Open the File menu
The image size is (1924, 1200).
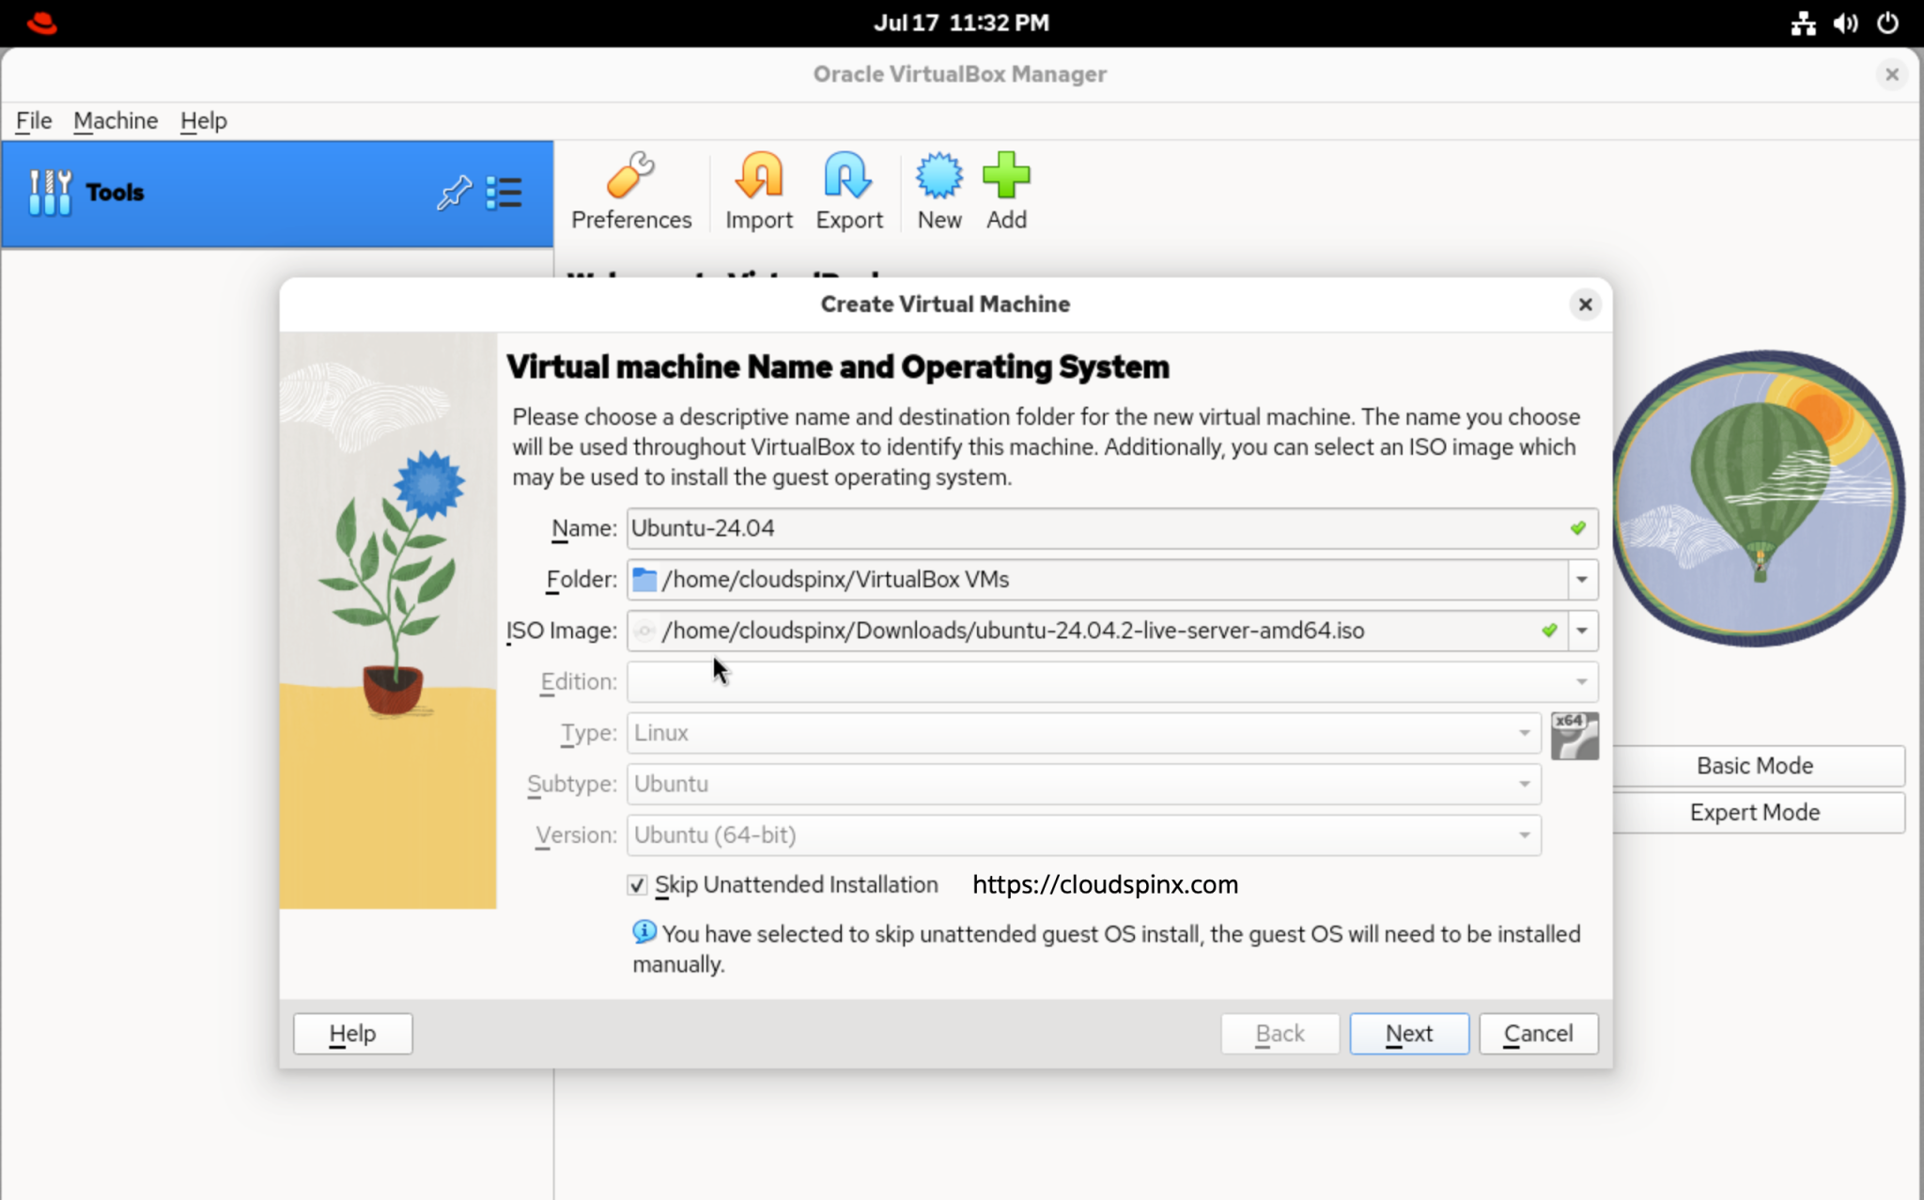(33, 120)
